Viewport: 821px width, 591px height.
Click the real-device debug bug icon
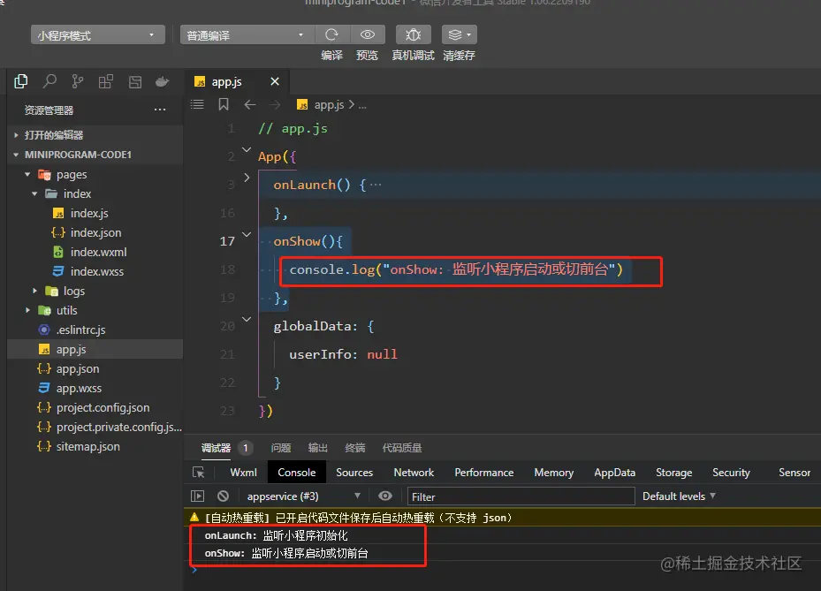coord(413,34)
